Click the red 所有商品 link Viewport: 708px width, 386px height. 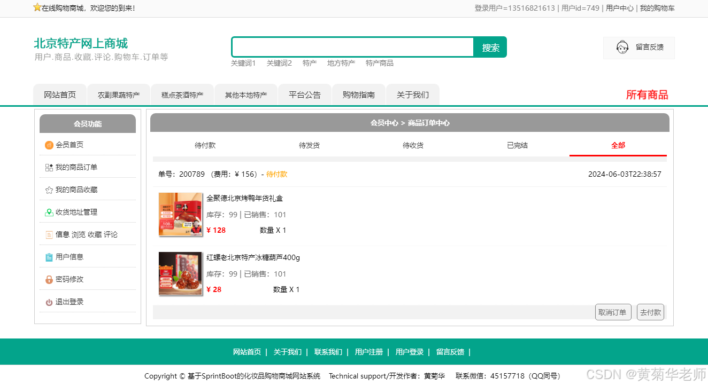click(x=647, y=95)
